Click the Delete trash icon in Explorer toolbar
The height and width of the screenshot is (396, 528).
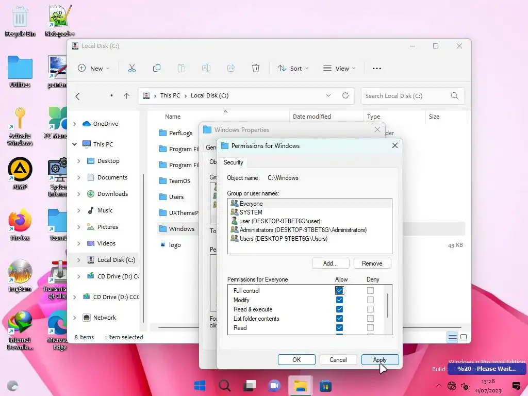pyautogui.click(x=256, y=69)
